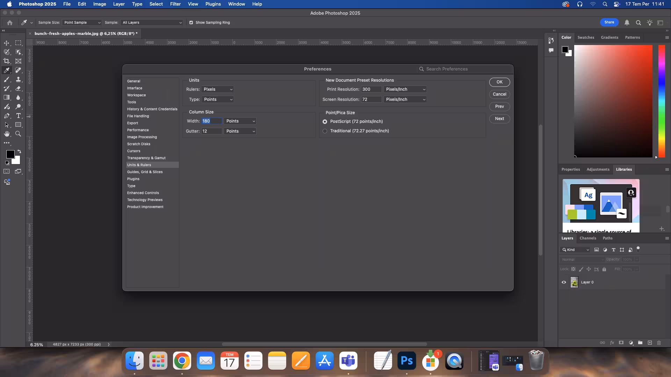
Task: Click the Share button
Action: pyautogui.click(x=609, y=22)
